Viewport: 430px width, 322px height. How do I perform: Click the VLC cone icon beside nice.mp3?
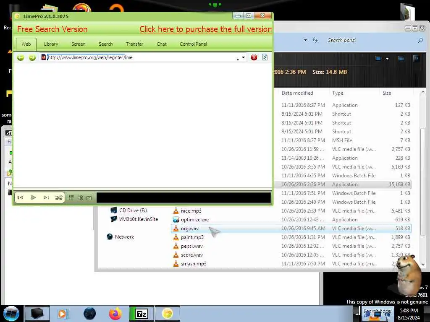click(176, 211)
